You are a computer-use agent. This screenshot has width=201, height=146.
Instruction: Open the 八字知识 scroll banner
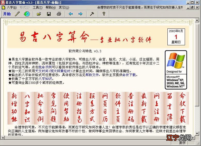(x=27, y=108)
